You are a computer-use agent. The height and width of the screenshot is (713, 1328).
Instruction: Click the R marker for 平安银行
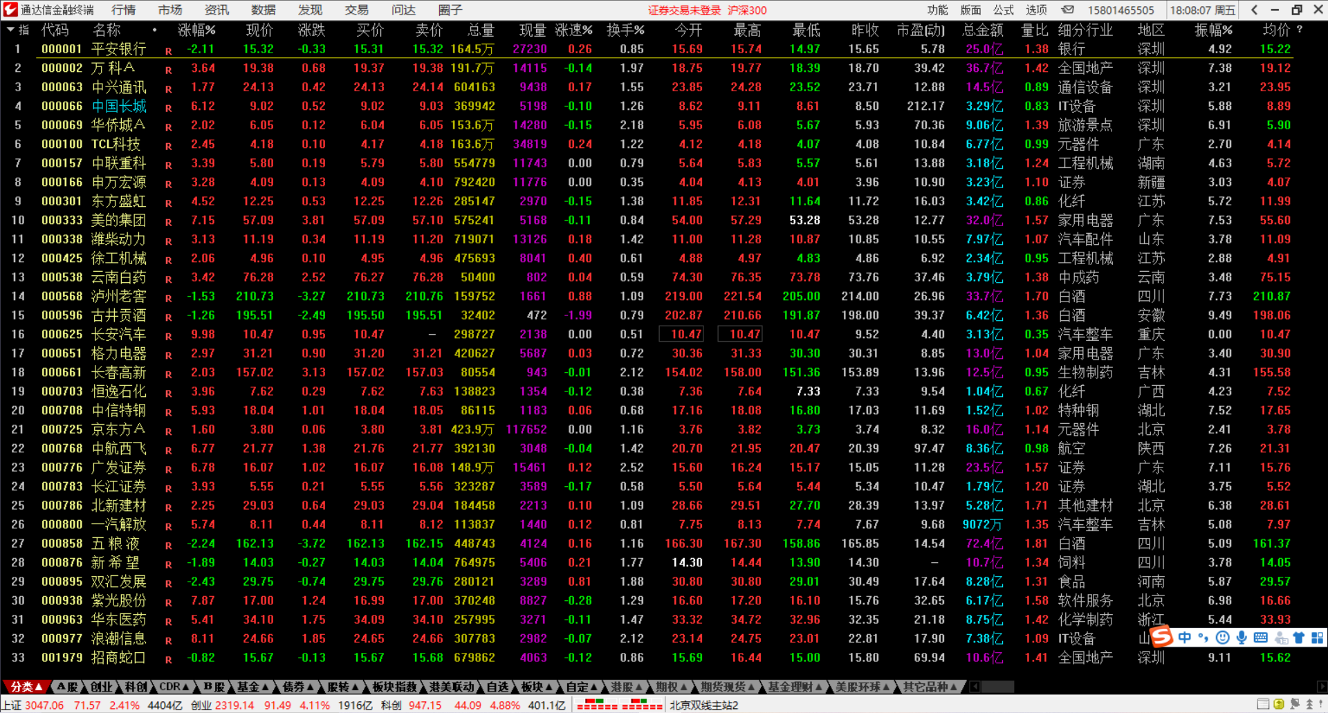tap(169, 51)
